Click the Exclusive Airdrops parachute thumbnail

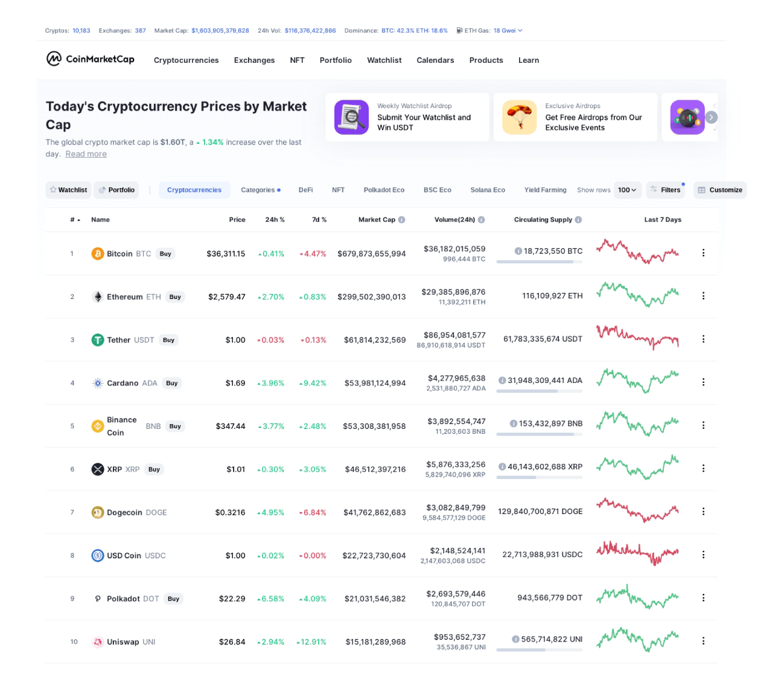(x=519, y=117)
